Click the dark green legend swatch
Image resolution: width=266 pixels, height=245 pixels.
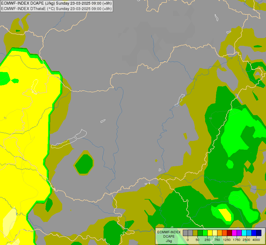200,233
